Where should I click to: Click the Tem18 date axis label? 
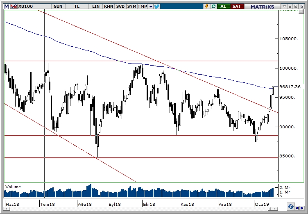48,204
